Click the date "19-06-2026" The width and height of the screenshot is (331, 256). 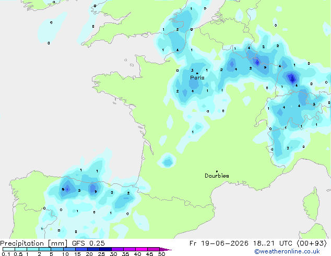pos(224,243)
